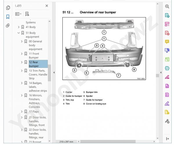
Task: Open 22 Door locks, handles, fittings, rear
Action: click(x=37, y=134)
